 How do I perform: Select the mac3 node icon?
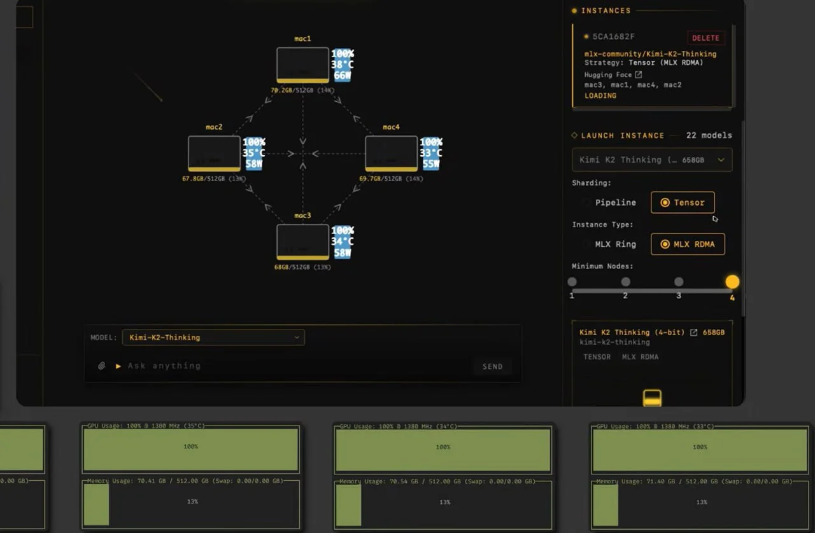point(302,242)
